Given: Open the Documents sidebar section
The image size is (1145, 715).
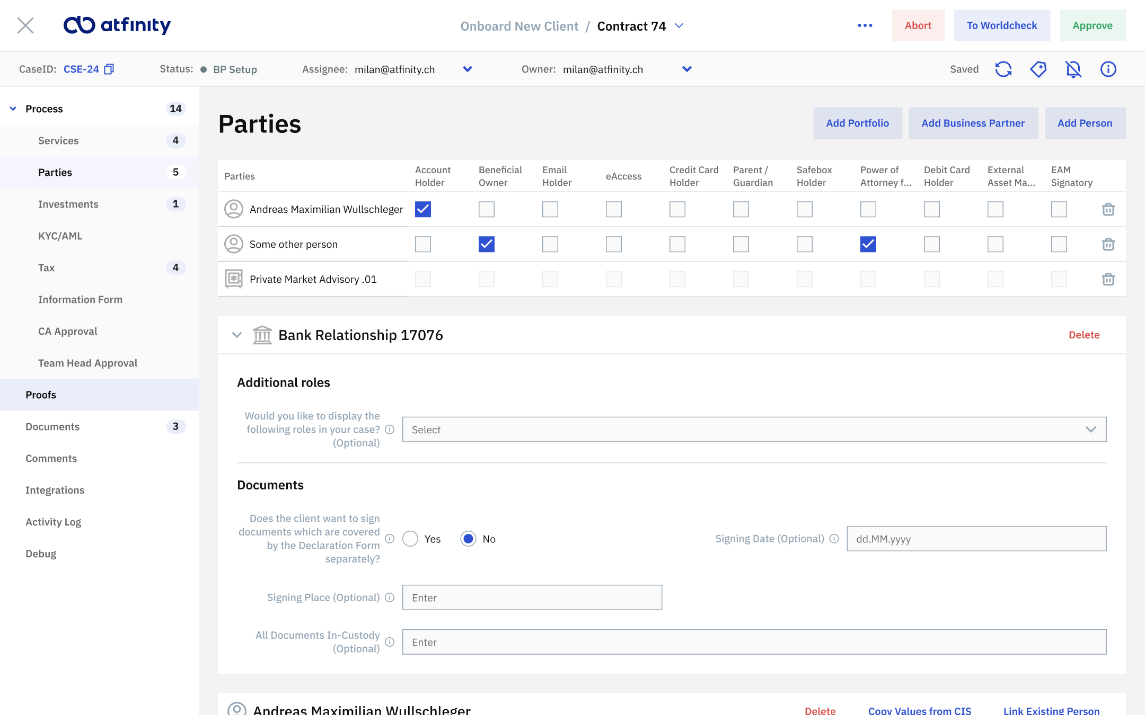Looking at the screenshot, I should (x=100, y=426).
